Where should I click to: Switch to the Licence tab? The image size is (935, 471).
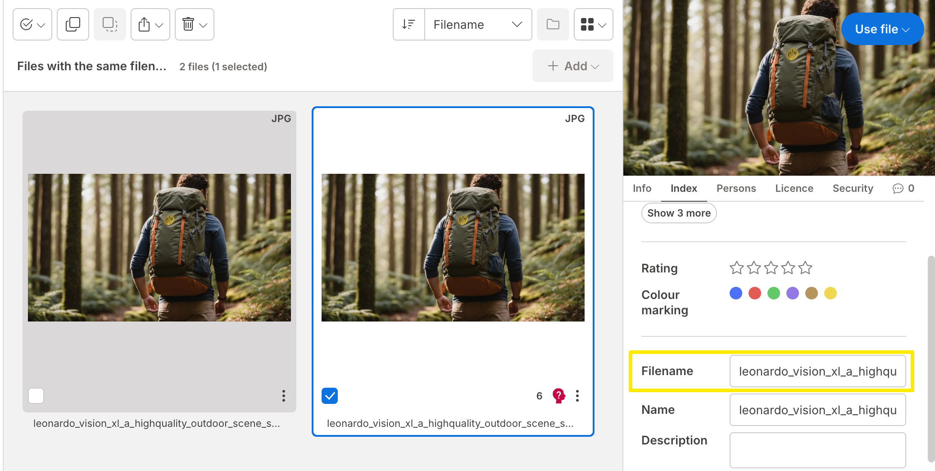794,188
